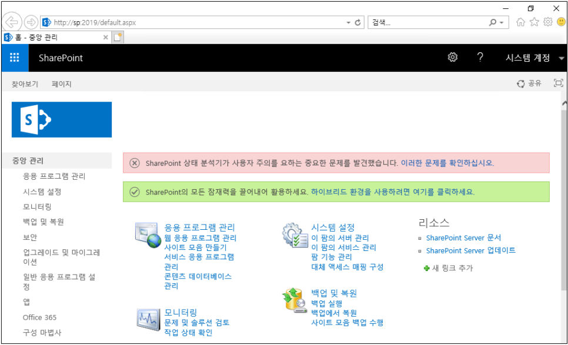Open the 페이지 ribbon tab
568x345 pixels.
coord(62,84)
